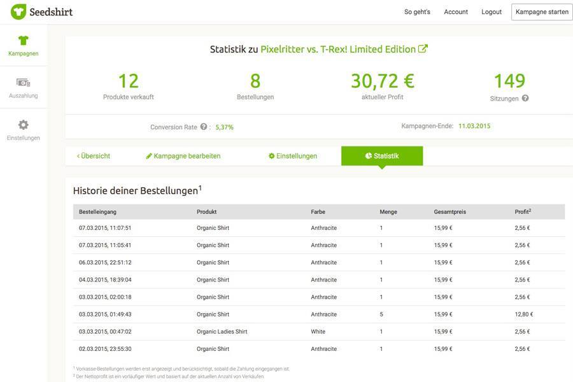Open the Pixelritter vs. T-Rex! Limited Edition link
The image size is (573, 382).
click(x=338, y=49)
